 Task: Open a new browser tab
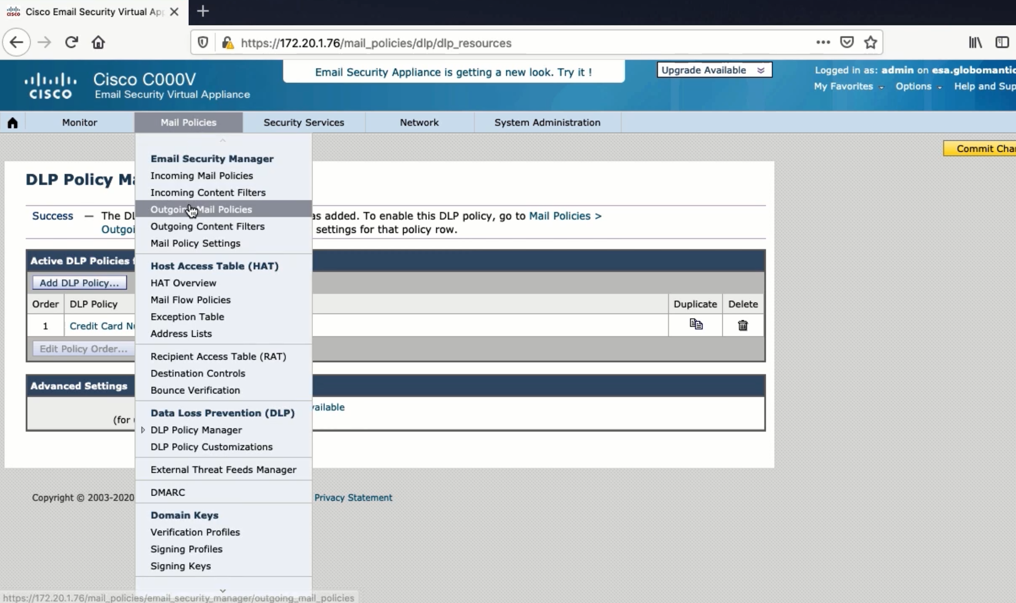pyautogui.click(x=203, y=11)
